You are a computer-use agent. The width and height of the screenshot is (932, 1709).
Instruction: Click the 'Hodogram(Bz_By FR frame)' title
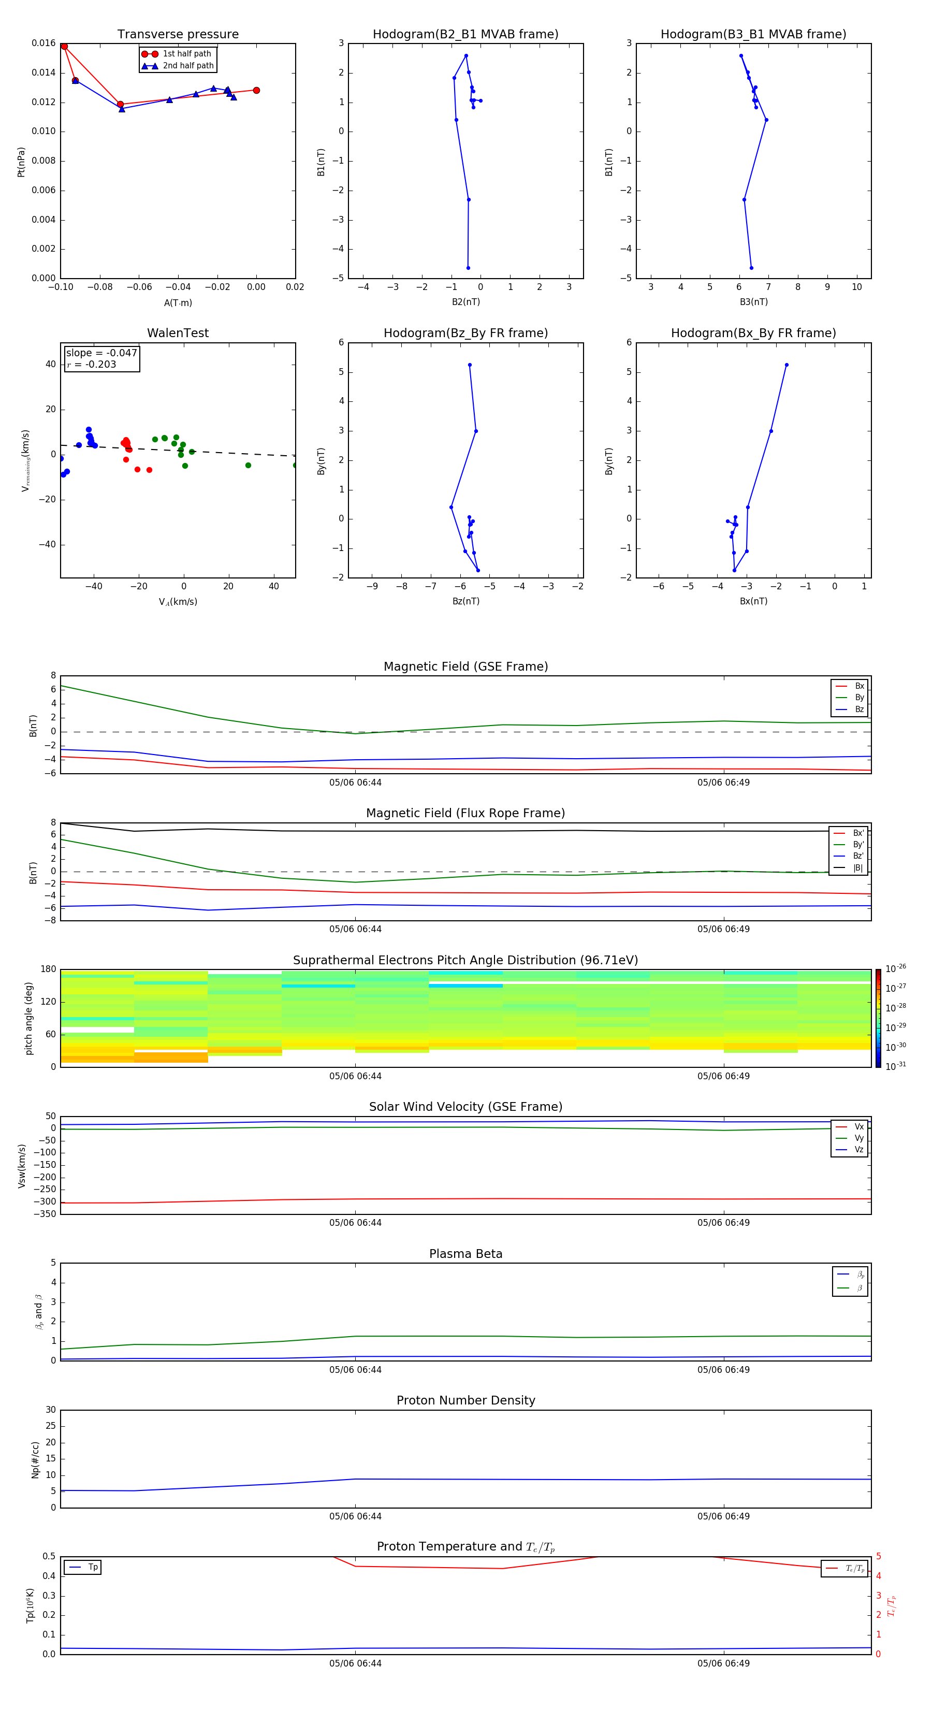pyautogui.click(x=465, y=333)
